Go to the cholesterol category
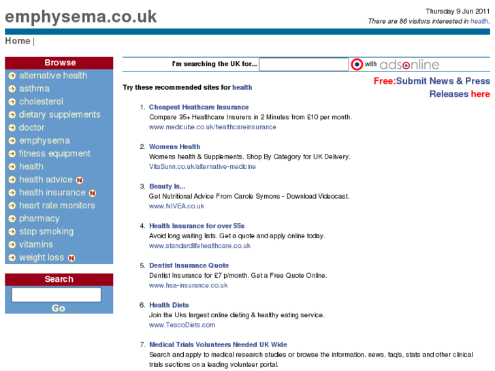This screenshot has height=371, width=495. [x=41, y=101]
